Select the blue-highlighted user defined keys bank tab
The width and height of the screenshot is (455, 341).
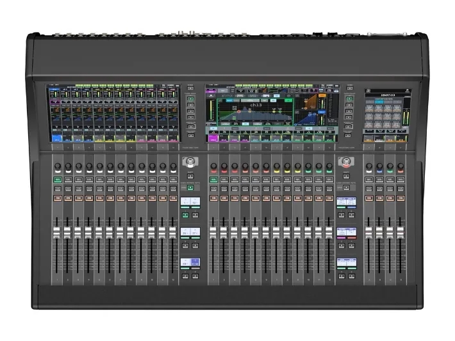(379, 102)
